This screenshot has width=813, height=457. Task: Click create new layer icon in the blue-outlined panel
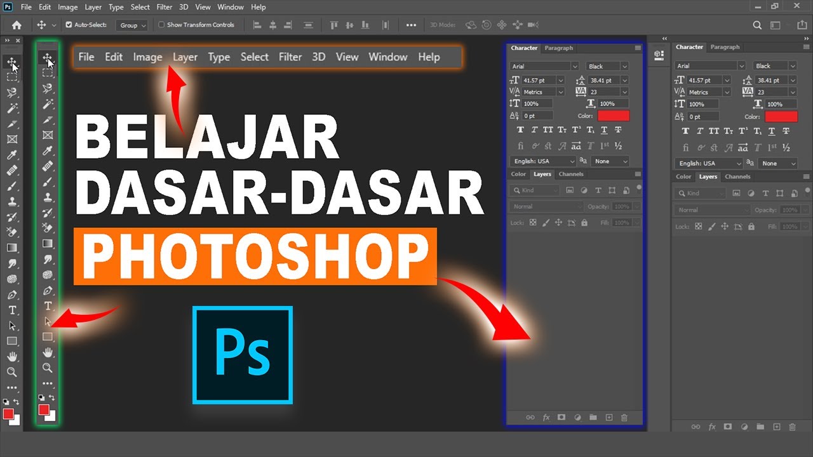[x=608, y=417]
